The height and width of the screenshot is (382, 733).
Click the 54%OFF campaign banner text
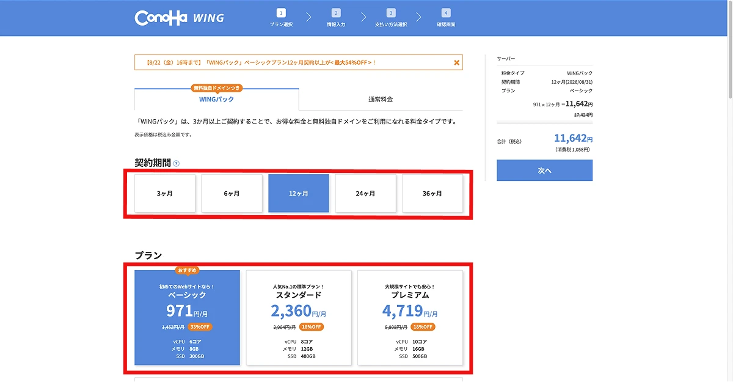[261, 62]
